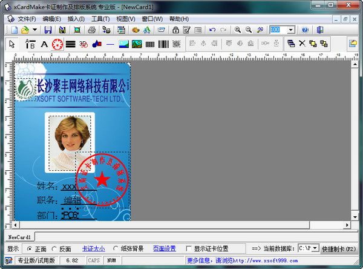The height and width of the screenshot is (269, 363).
Task: Click the red seal stamp on the card
Action: 102,180
